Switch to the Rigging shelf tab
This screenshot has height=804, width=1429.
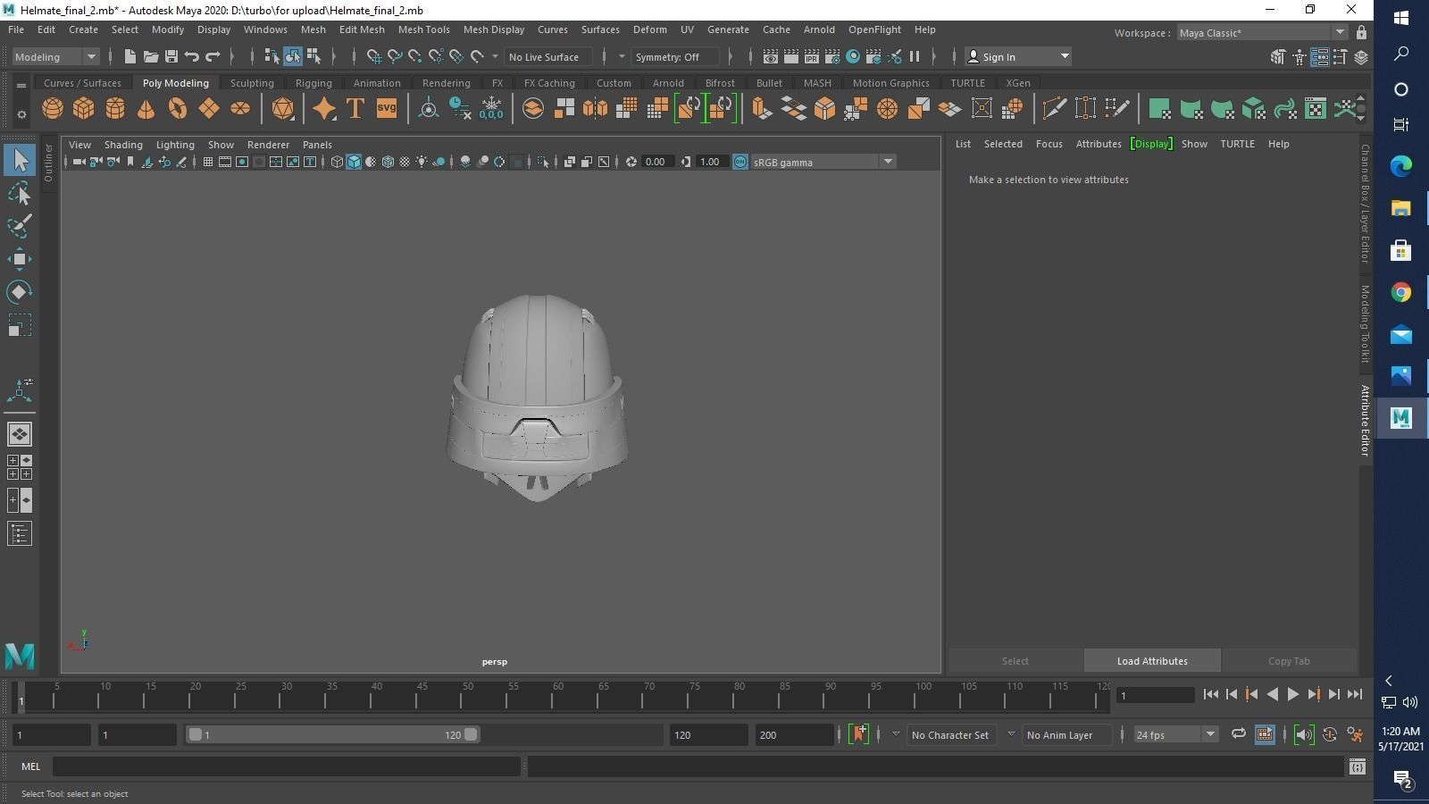point(313,82)
